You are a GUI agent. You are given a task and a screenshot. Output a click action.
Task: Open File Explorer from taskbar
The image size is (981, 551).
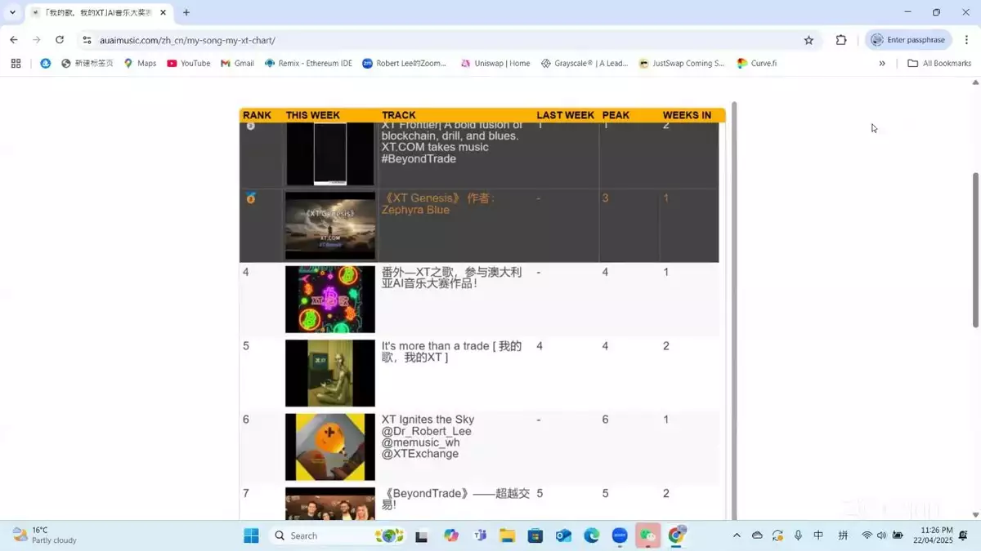tap(508, 535)
